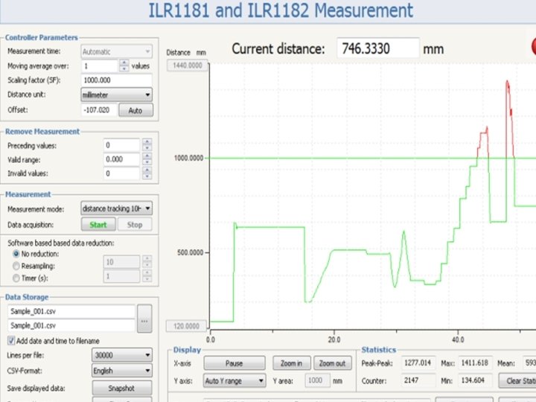Open the Auto Y range dropdown
Viewport: 536px width, 402px height.
[x=234, y=381]
